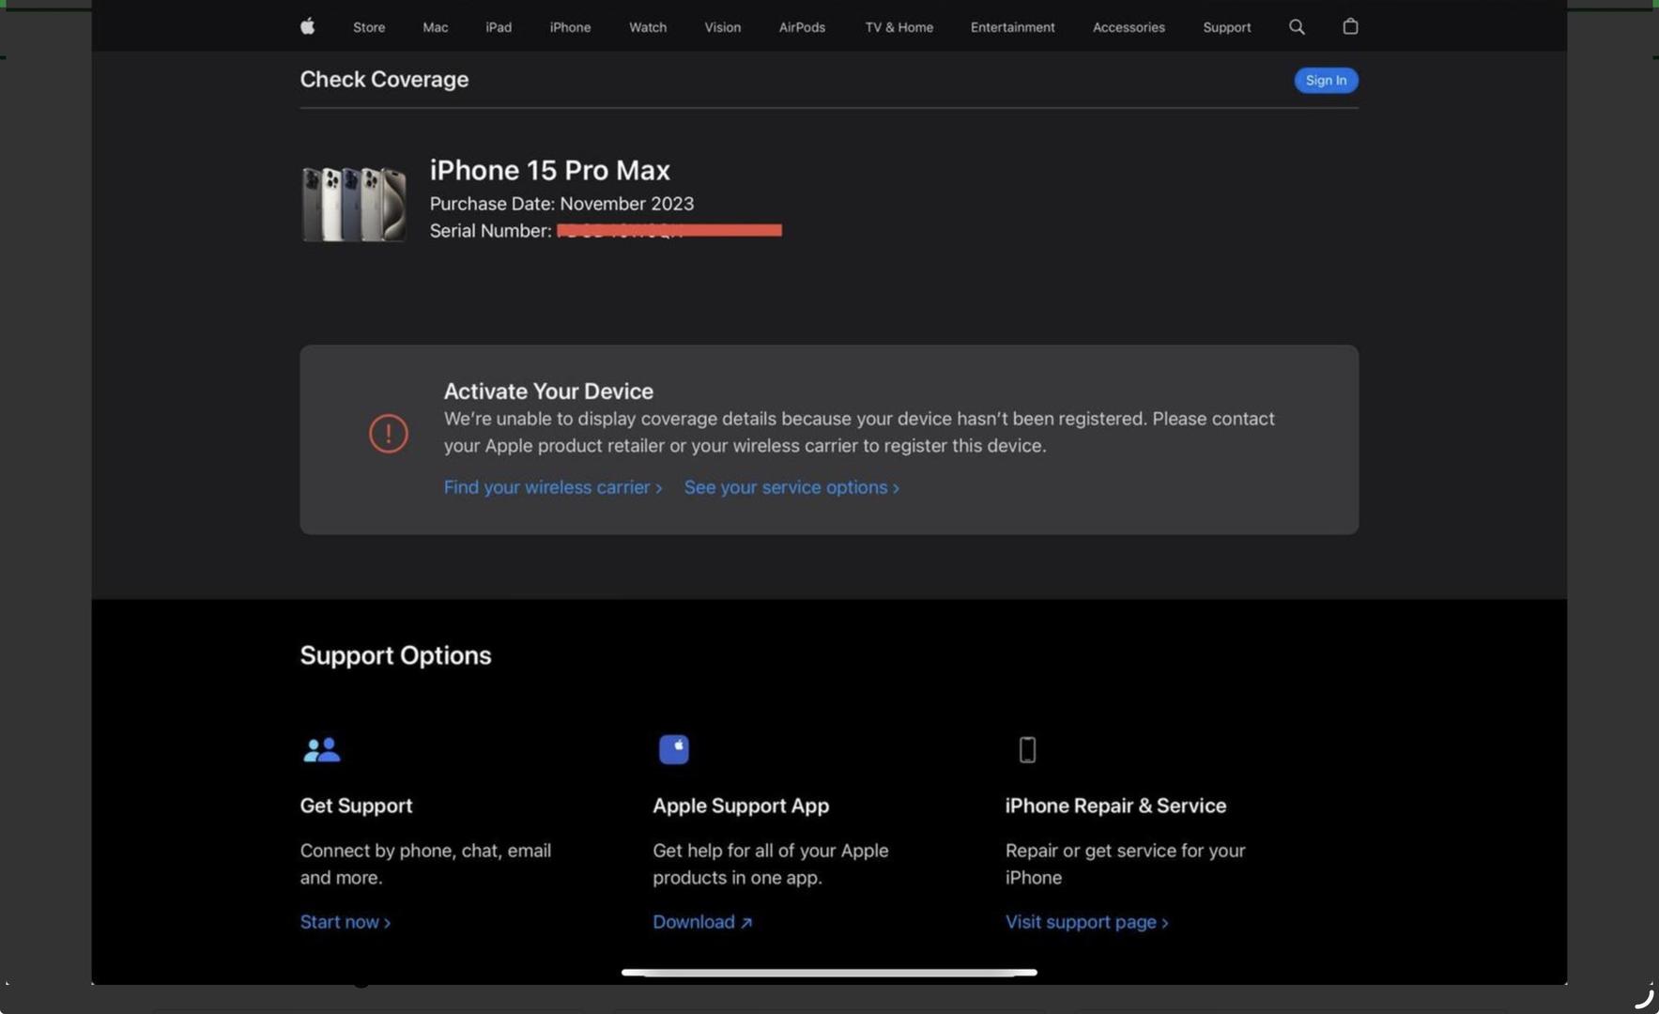Click the iPhone 15 Pro Max thumbnail
The height and width of the screenshot is (1014, 1659).
[354, 203]
